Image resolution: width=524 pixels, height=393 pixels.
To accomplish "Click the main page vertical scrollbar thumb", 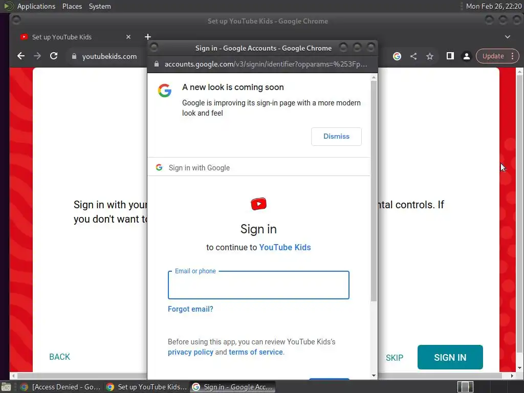I will [519, 214].
